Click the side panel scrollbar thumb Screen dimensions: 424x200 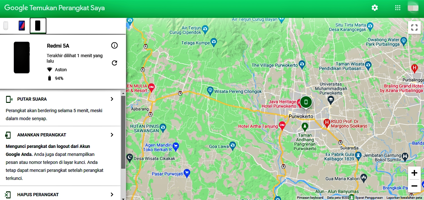pyautogui.click(x=123, y=132)
